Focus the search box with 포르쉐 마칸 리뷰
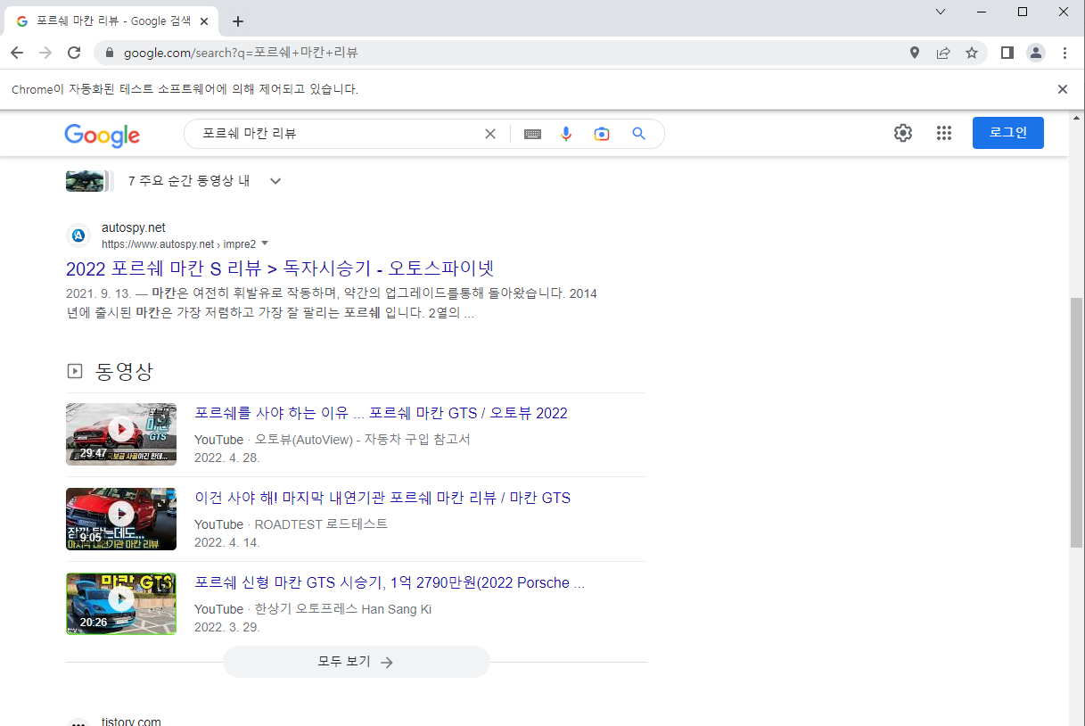 pos(339,134)
